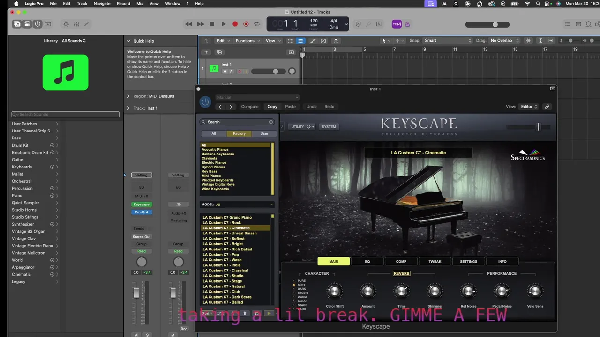Click the red Record button
This screenshot has width=600, height=337.
click(x=235, y=24)
